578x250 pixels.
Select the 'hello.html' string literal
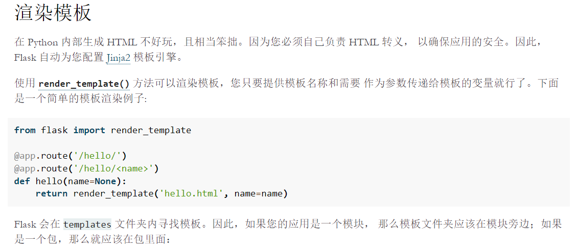[191, 194]
